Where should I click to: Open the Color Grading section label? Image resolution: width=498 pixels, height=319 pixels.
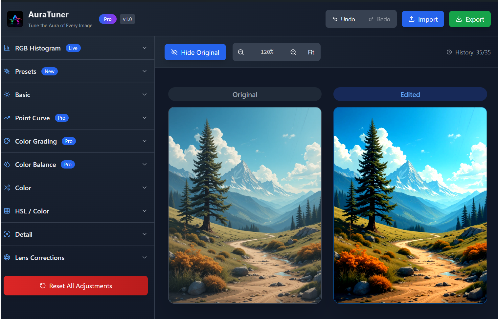36,141
